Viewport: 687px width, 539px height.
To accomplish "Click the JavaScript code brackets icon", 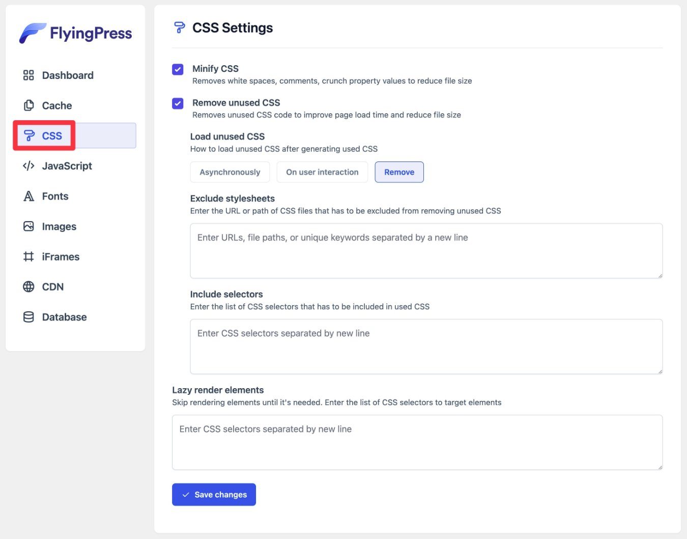I will tap(28, 166).
